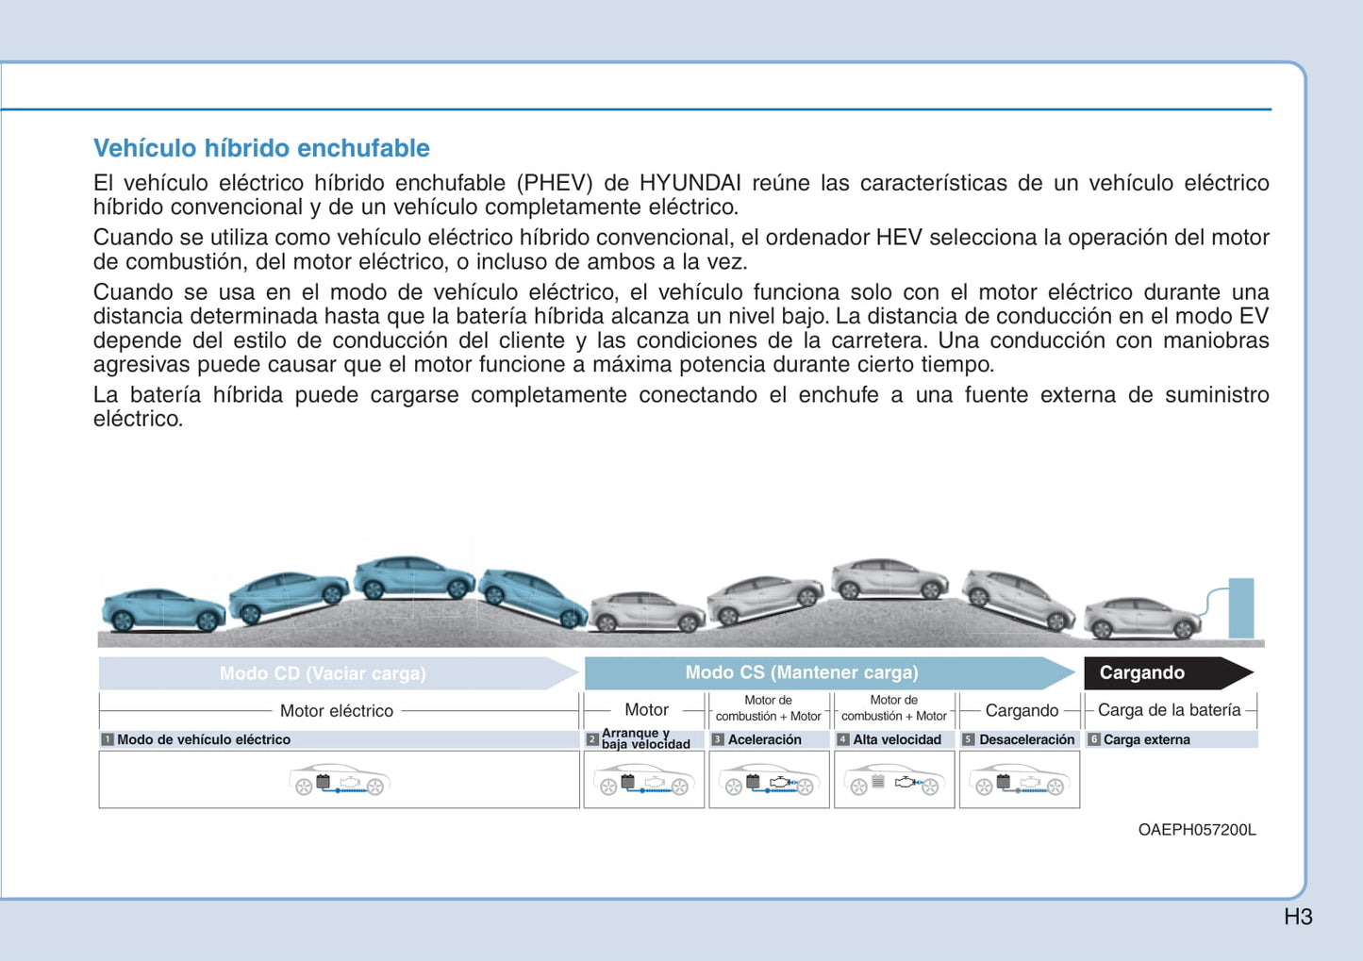
Task: Select the Aceleración powertrain car diagram
Action: (x=769, y=780)
